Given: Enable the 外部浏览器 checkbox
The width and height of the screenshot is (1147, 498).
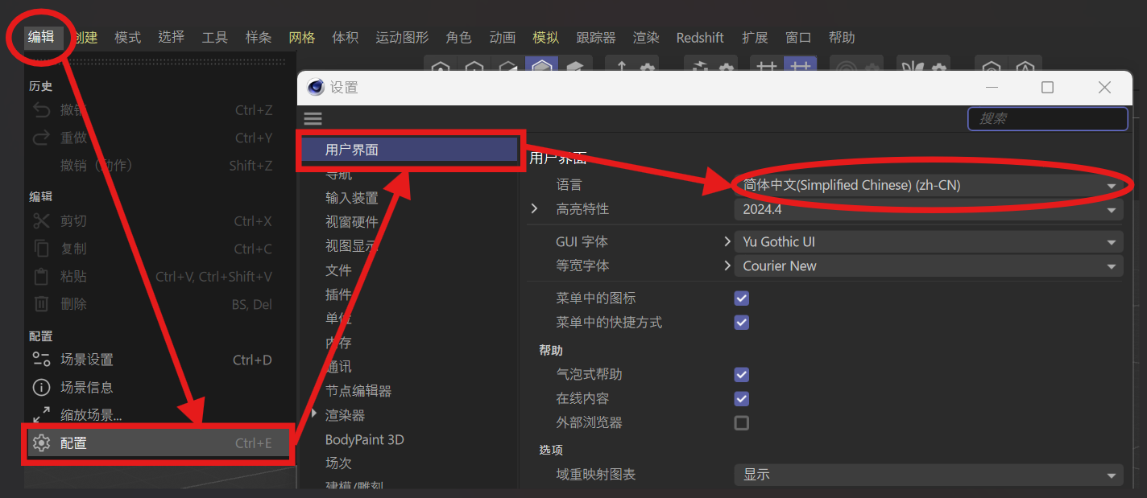Looking at the screenshot, I should tap(741, 422).
